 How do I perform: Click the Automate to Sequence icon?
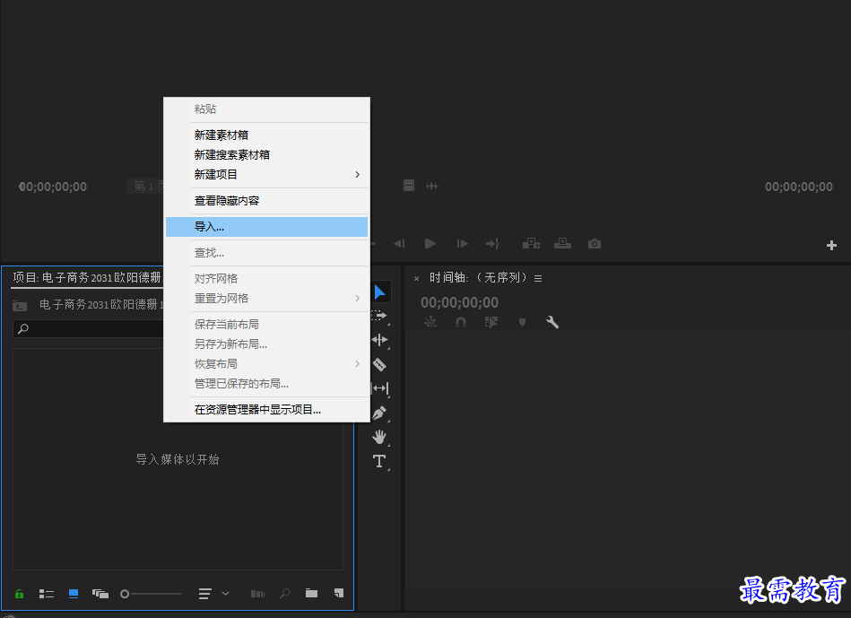click(x=257, y=594)
